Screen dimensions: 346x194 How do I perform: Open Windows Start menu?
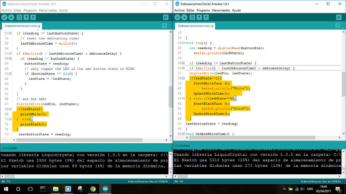[x=6, y=189]
